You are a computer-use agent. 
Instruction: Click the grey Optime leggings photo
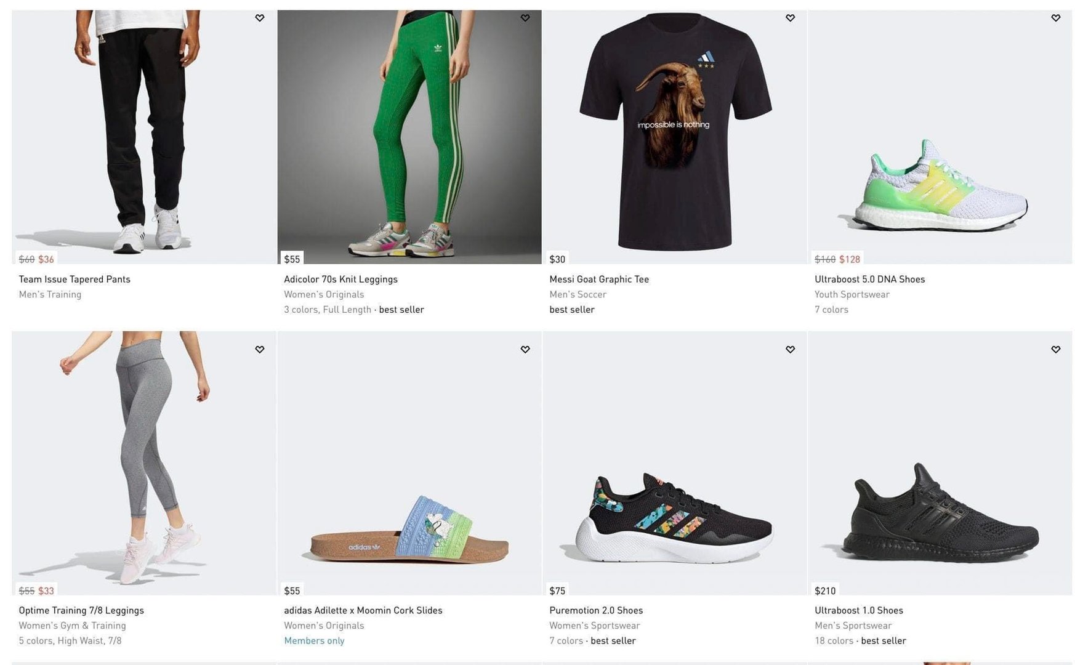(144, 462)
